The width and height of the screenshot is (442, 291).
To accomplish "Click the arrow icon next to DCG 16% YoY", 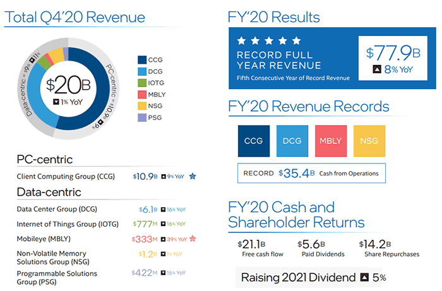I will click(x=163, y=210).
